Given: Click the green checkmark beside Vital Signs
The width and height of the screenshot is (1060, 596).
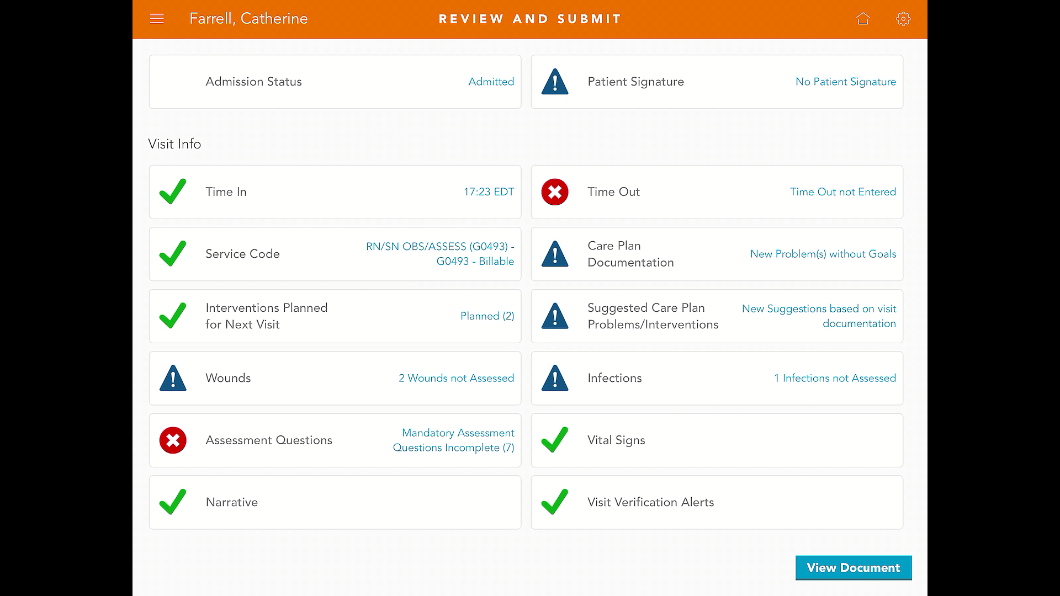Looking at the screenshot, I should 555,440.
